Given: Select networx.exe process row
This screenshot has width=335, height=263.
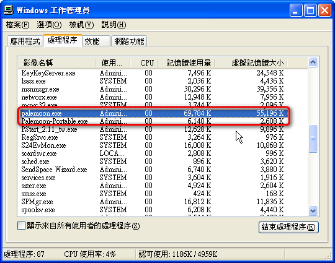Looking at the screenshot, I should [x=153, y=97].
